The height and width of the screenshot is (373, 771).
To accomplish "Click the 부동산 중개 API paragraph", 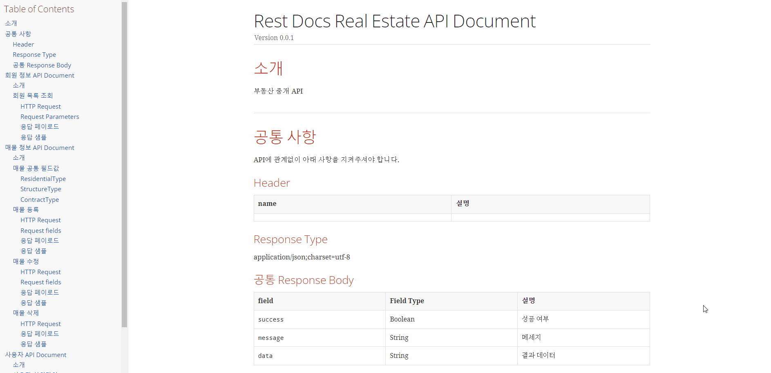I will tap(278, 91).
